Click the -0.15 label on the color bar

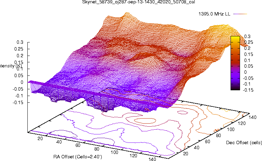(248, 90)
